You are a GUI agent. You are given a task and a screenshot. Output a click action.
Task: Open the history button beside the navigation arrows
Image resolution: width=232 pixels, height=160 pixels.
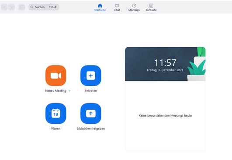click(22, 7)
